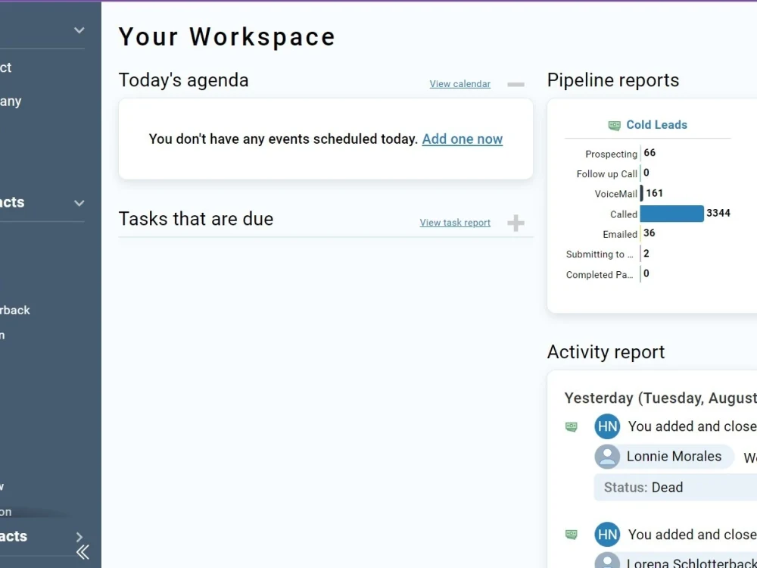
Task: Select the Called bar in pipeline chart
Action: pyautogui.click(x=672, y=214)
